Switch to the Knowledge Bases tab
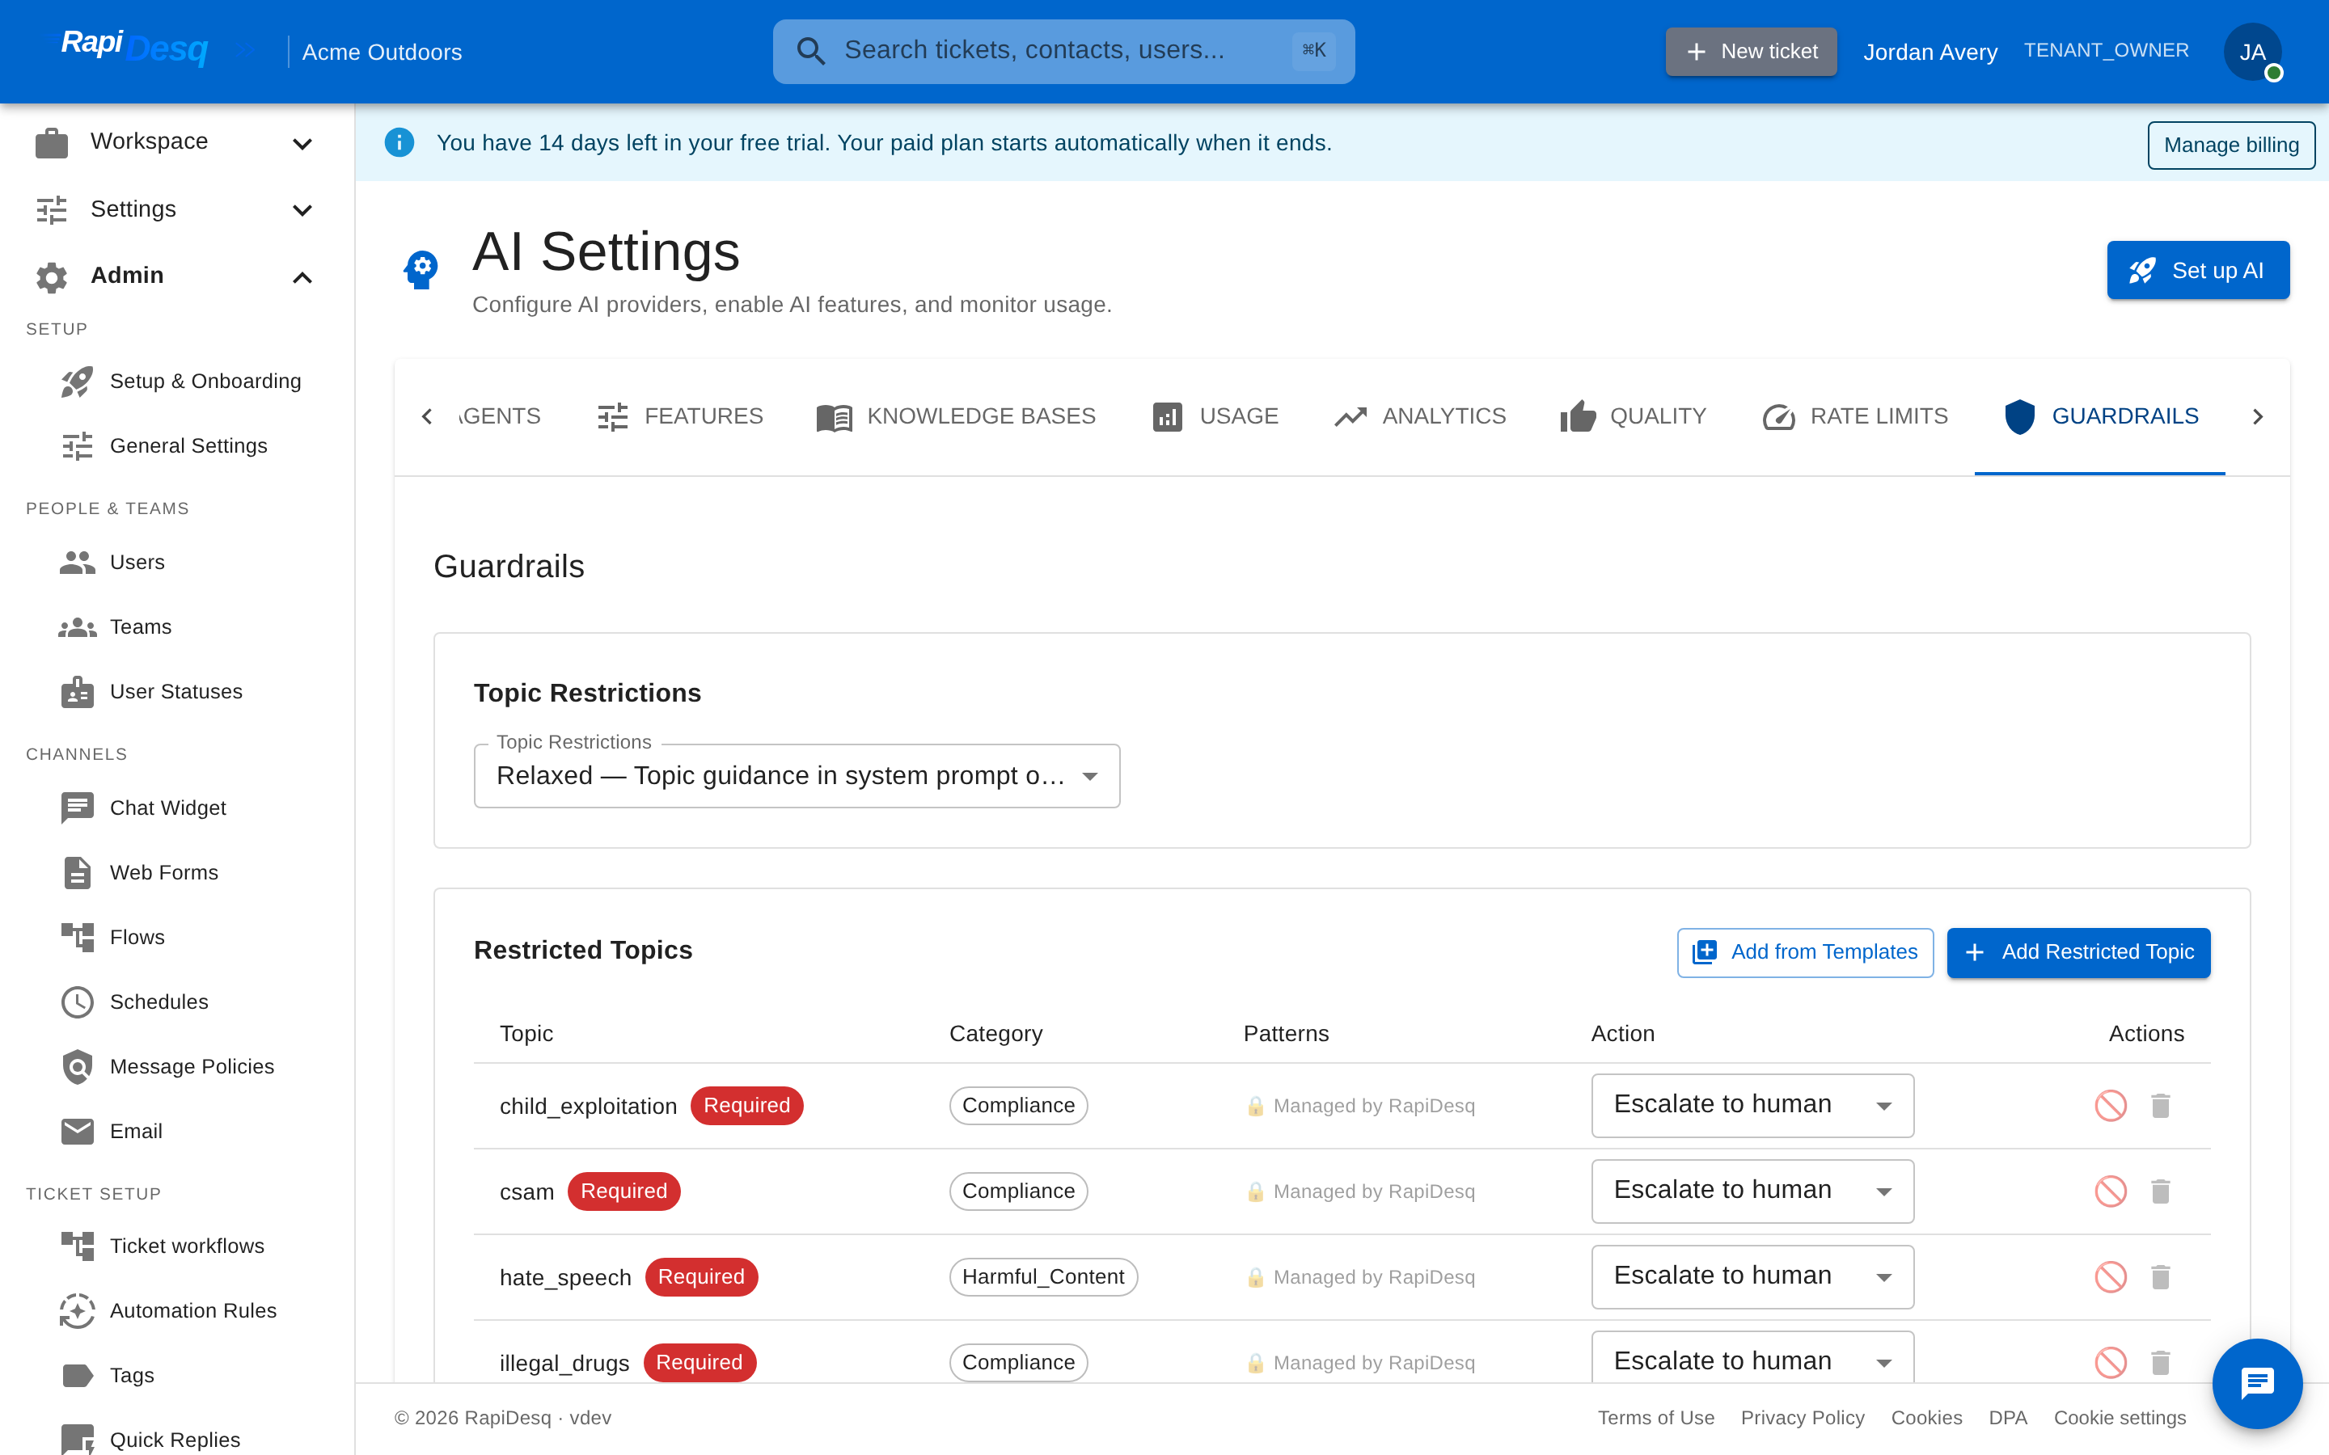 point(956,416)
